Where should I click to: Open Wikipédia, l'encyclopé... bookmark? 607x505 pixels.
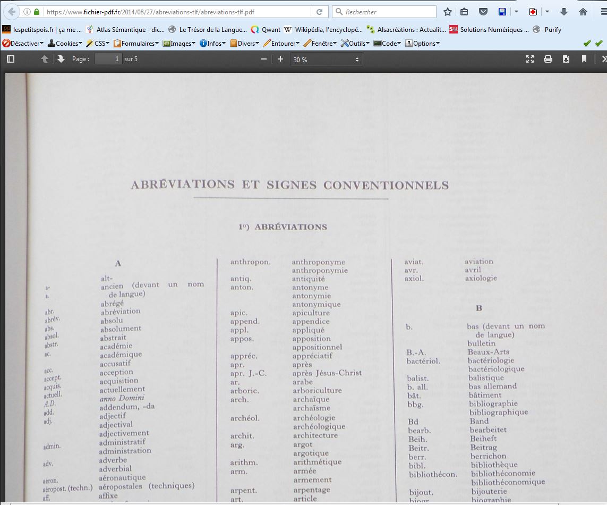tap(323, 29)
